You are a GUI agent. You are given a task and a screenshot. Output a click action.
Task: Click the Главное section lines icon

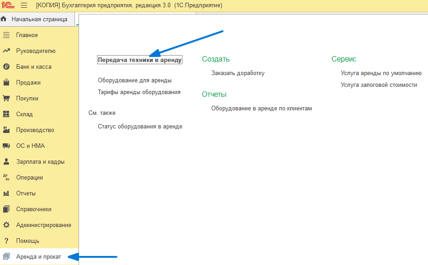coord(6,35)
